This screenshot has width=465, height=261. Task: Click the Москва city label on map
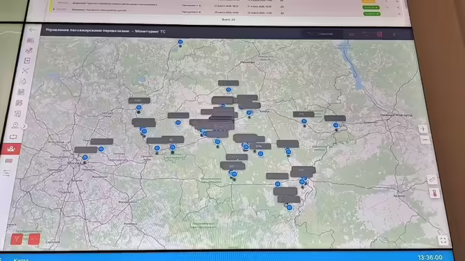[x=74, y=163]
